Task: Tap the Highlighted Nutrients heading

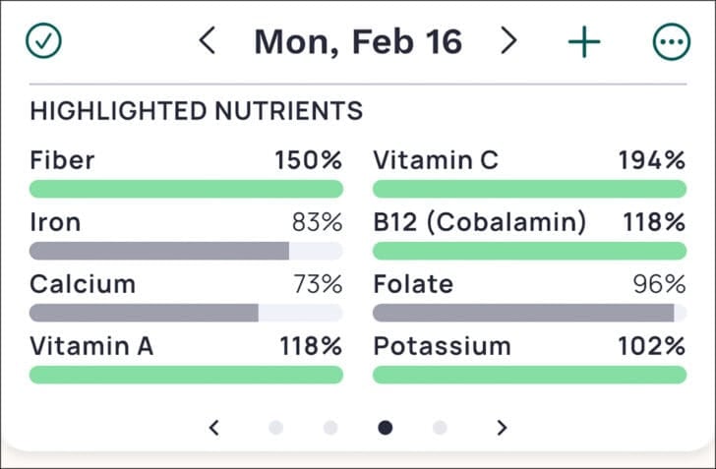Action: point(196,111)
